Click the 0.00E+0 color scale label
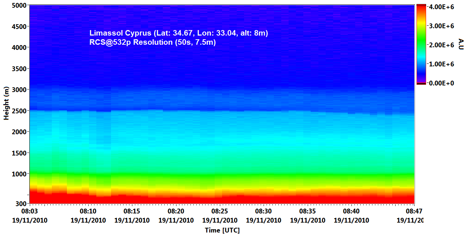Viewport: 468px width, 238px height. tap(441, 83)
